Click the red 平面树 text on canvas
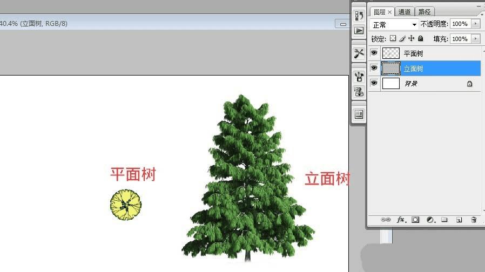 (x=133, y=174)
